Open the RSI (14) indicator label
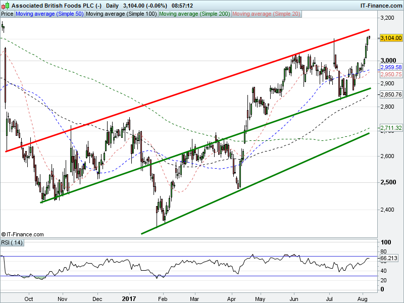This screenshot has width=404, height=303. pyautogui.click(x=12, y=243)
